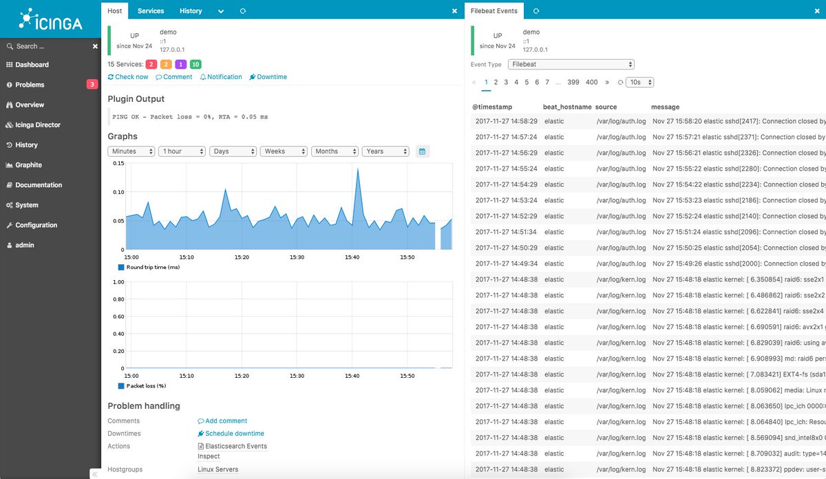Image resolution: width=826 pixels, height=479 pixels.
Task: Go to events page 2
Action: click(x=496, y=82)
